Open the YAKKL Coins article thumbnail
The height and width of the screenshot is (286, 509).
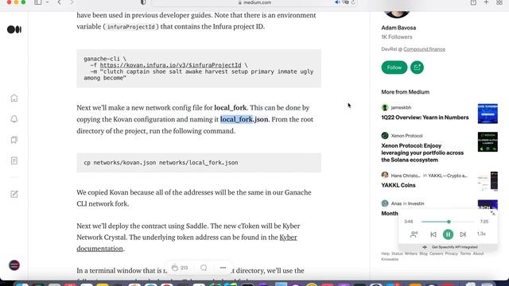click(488, 182)
